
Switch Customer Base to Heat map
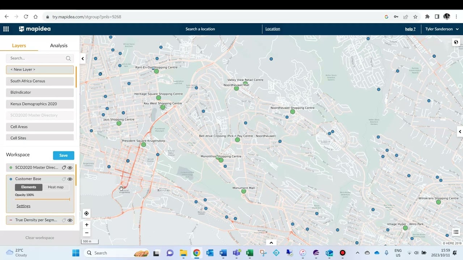56,187
